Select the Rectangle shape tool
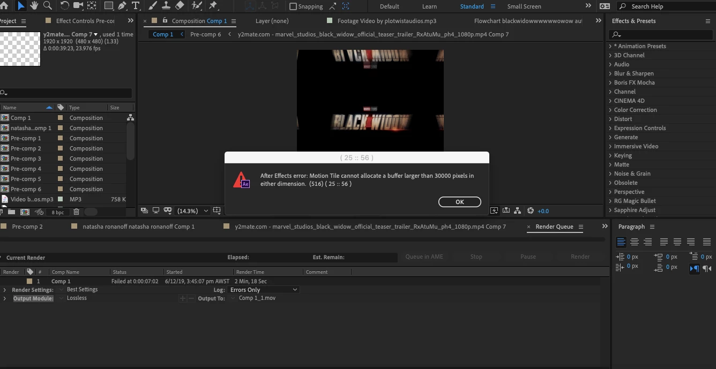 (x=109, y=6)
